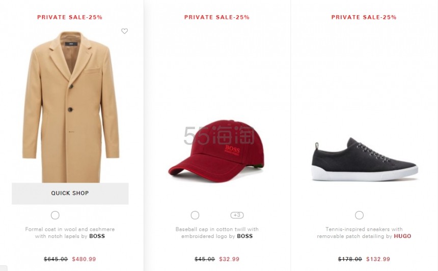
Task: Open 'Tennis-inspired sneakers' product link
Action: (364, 229)
